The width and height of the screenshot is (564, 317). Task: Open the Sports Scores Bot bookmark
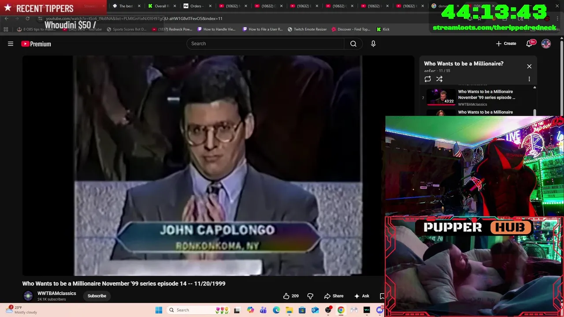tap(126, 29)
